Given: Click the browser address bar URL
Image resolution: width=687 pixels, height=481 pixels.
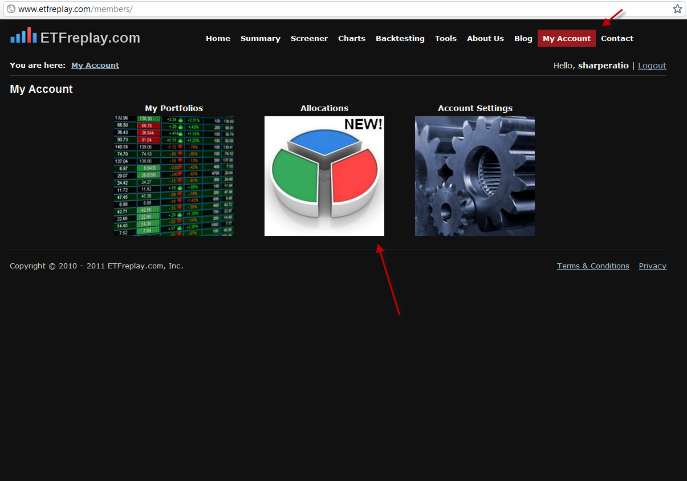Looking at the screenshot, I should (75, 9).
